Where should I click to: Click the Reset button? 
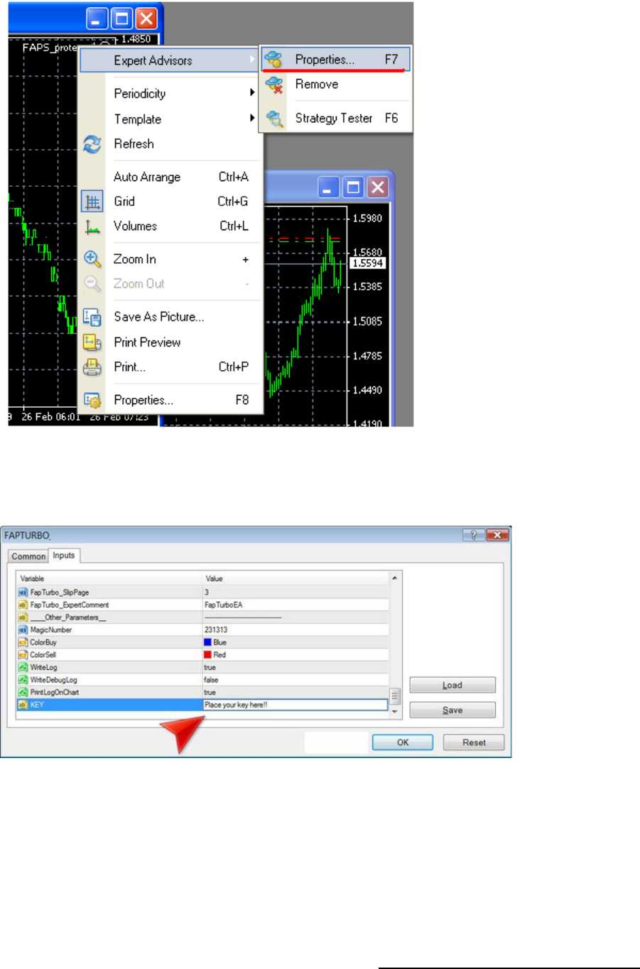click(x=474, y=742)
